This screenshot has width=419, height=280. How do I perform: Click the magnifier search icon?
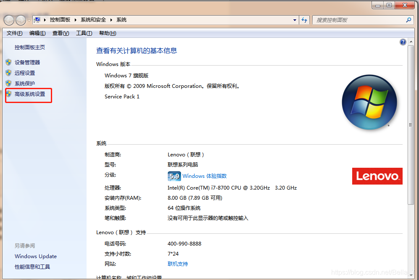click(x=408, y=20)
